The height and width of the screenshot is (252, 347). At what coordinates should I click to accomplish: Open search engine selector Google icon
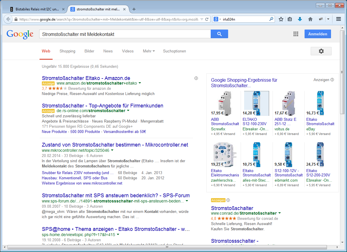pyautogui.click(x=217, y=19)
